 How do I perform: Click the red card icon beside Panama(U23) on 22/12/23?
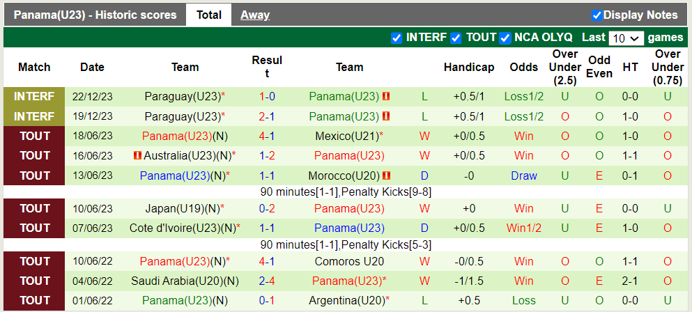(386, 97)
